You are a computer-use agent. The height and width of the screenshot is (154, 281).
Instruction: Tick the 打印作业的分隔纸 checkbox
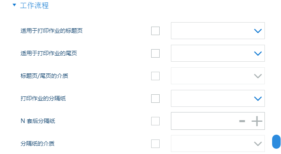pos(155,99)
